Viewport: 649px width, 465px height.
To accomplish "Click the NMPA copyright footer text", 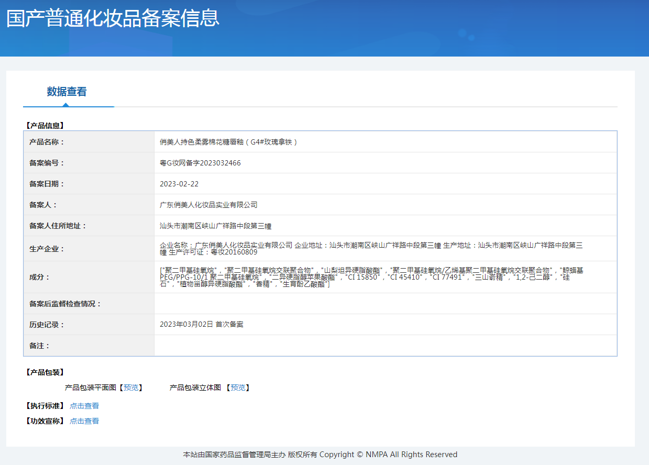I will (320, 455).
